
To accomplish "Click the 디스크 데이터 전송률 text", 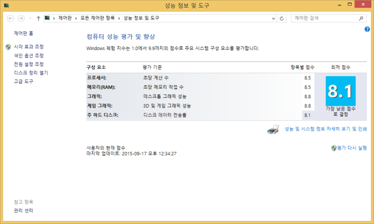I will pyautogui.click(x=165, y=115).
